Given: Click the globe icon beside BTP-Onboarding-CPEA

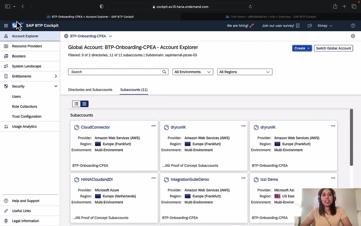Looking at the screenshot, I should pos(66,36).
